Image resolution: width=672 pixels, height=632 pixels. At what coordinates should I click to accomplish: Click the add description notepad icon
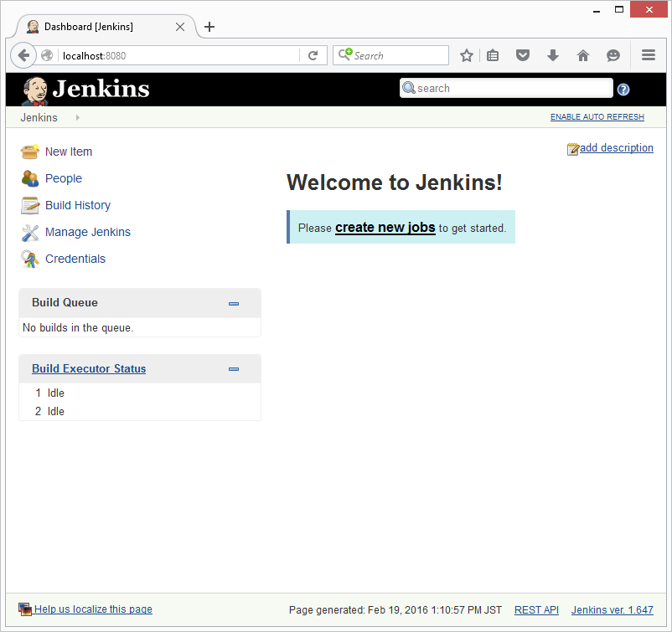572,149
